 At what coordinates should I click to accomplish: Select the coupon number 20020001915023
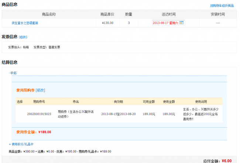pos(39,114)
